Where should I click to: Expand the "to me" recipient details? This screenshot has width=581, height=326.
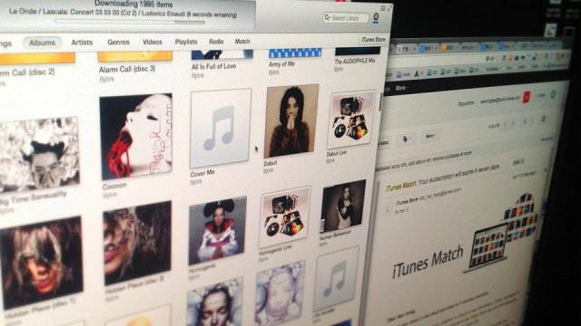point(400,211)
